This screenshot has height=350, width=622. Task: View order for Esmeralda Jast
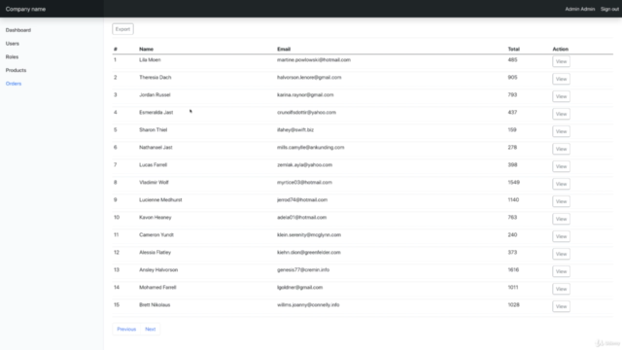pos(561,114)
